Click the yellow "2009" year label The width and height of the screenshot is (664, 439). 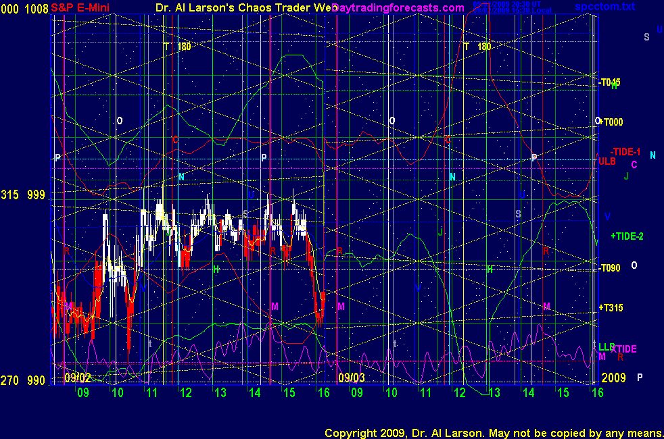tap(613, 378)
